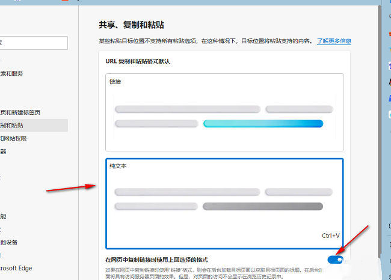391x280 pixels.
Task: Go to 主页和新建标签页 settings section
Action: coord(20,112)
